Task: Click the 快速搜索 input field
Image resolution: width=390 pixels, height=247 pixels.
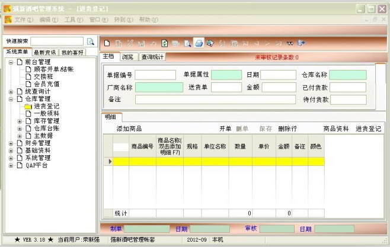Action: [57, 41]
